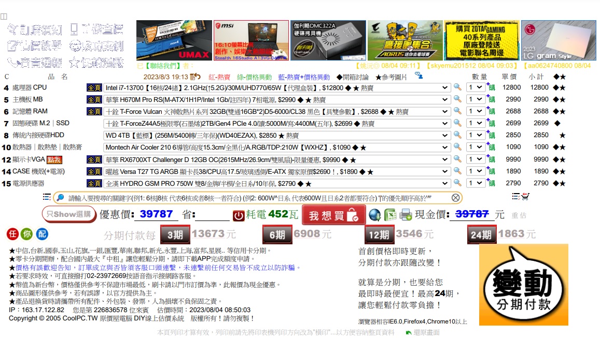Click the red power icon next to 耗電
Viewport: 600px width, 338px height.
click(239, 215)
